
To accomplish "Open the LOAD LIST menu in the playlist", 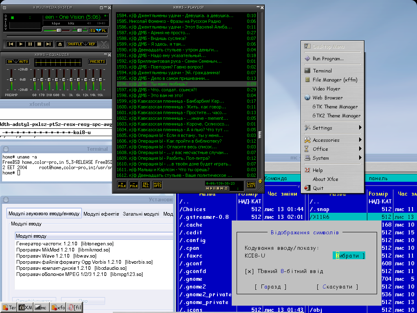I will pyautogui.click(x=251, y=185).
